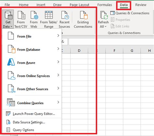Expand From Database submenu chevron
154x136 pixels.
58,49
